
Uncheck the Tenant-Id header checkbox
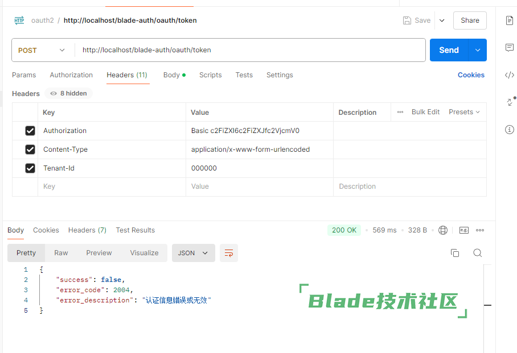(x=30, y=168)
